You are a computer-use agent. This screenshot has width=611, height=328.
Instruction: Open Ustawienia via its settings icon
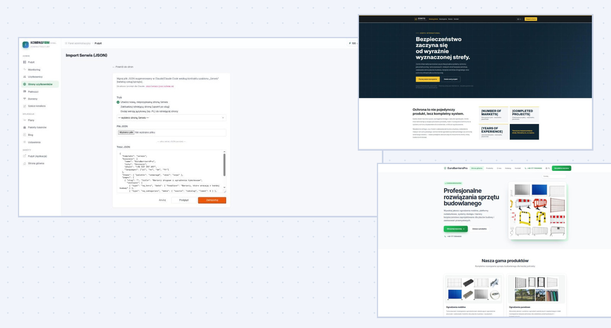25,142
